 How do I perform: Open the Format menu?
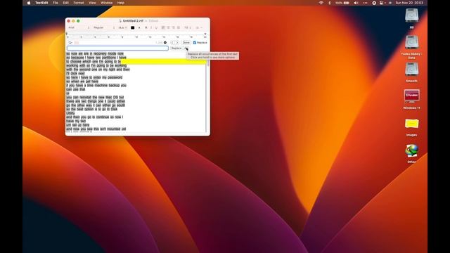[78, 3]
